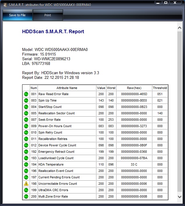Click raw value 0000000000-000B
The height and width of the screenshot is (206, 185).
[134, 196]
